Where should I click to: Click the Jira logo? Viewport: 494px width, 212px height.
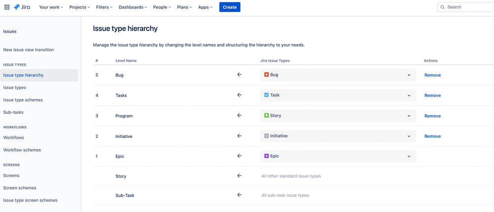[22, 7]
